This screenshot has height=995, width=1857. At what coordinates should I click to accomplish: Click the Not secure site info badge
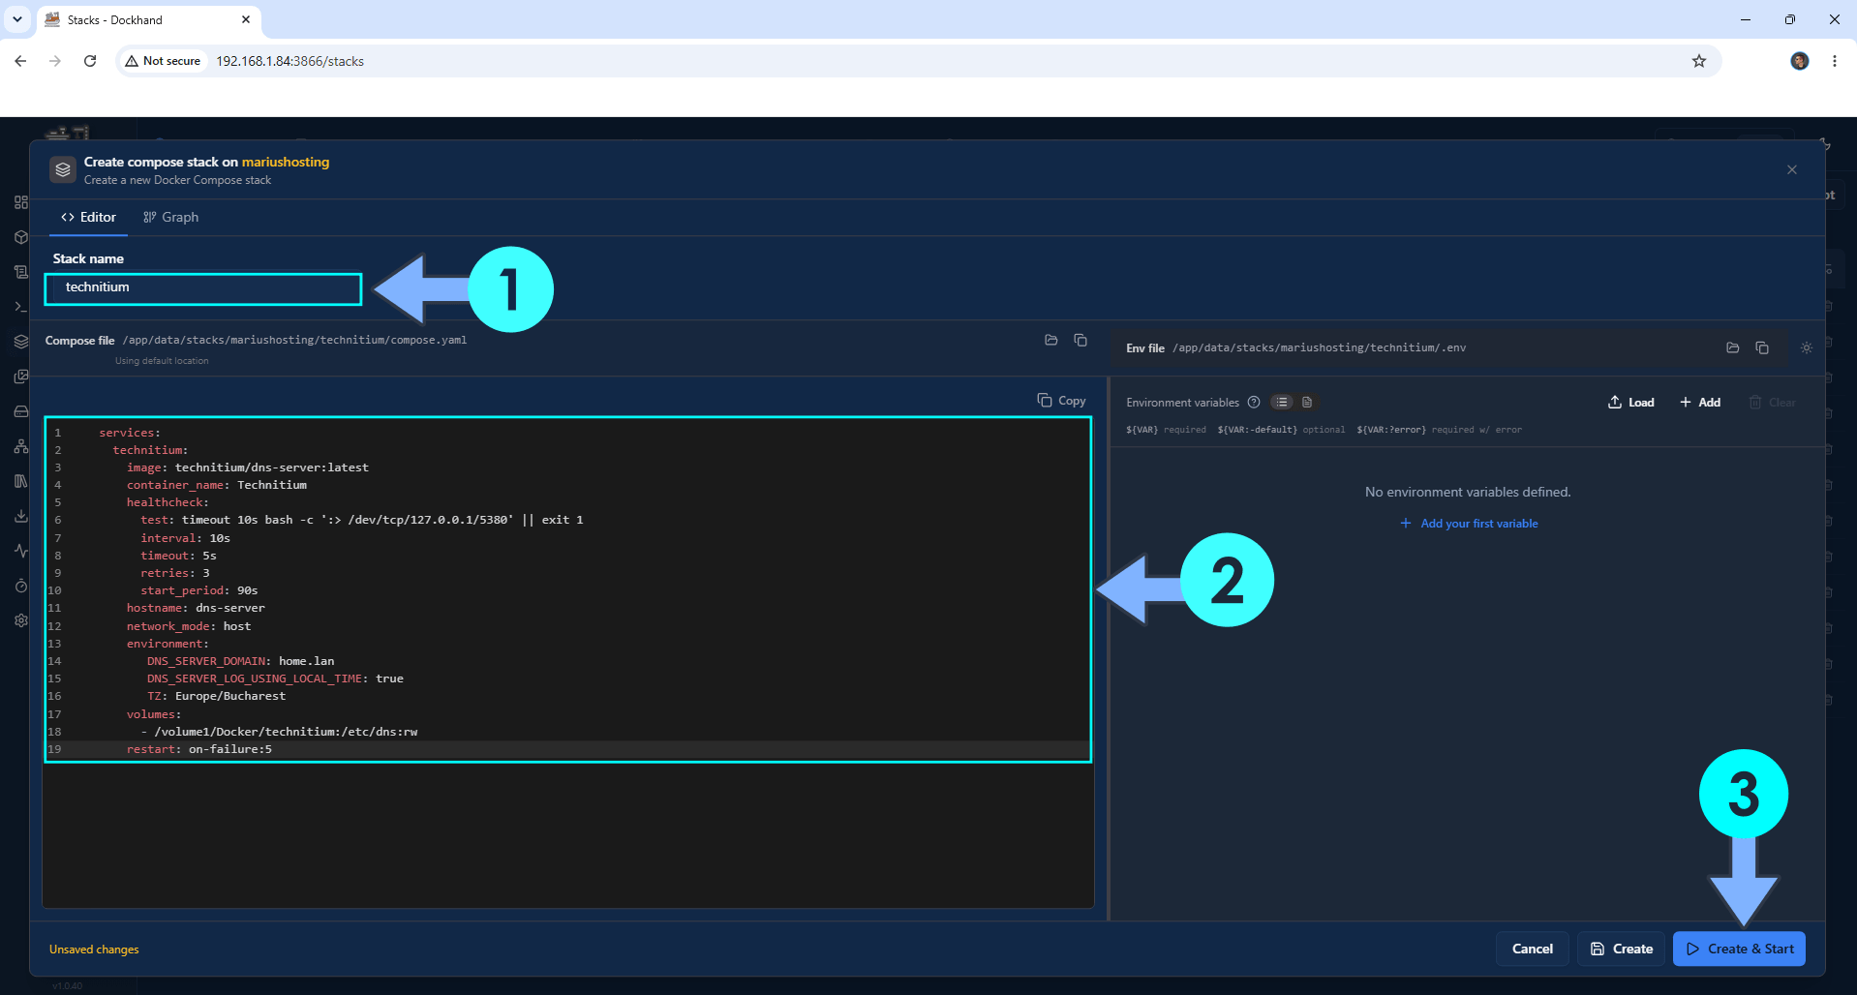163,61
